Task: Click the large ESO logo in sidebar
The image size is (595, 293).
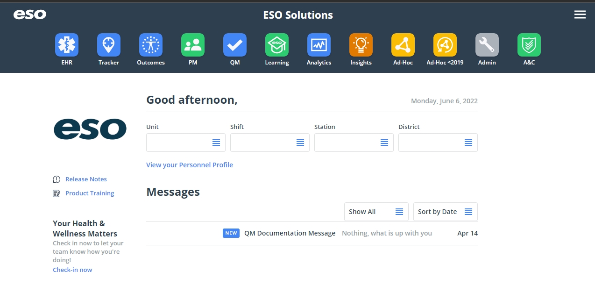Action: (90, 129)
